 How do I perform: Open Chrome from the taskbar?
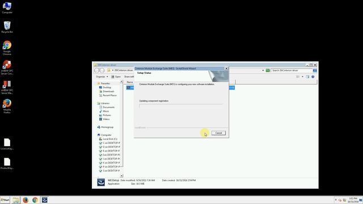coord(35,200)
